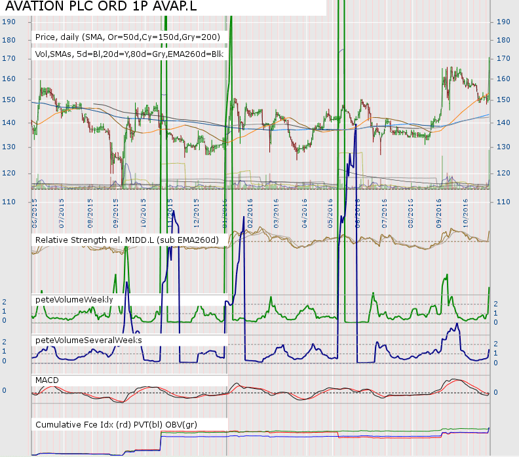Click the 110 value on left price axis
Image resolution: width=519 pixels, height=457 pixels.
[x=9, y=202]
